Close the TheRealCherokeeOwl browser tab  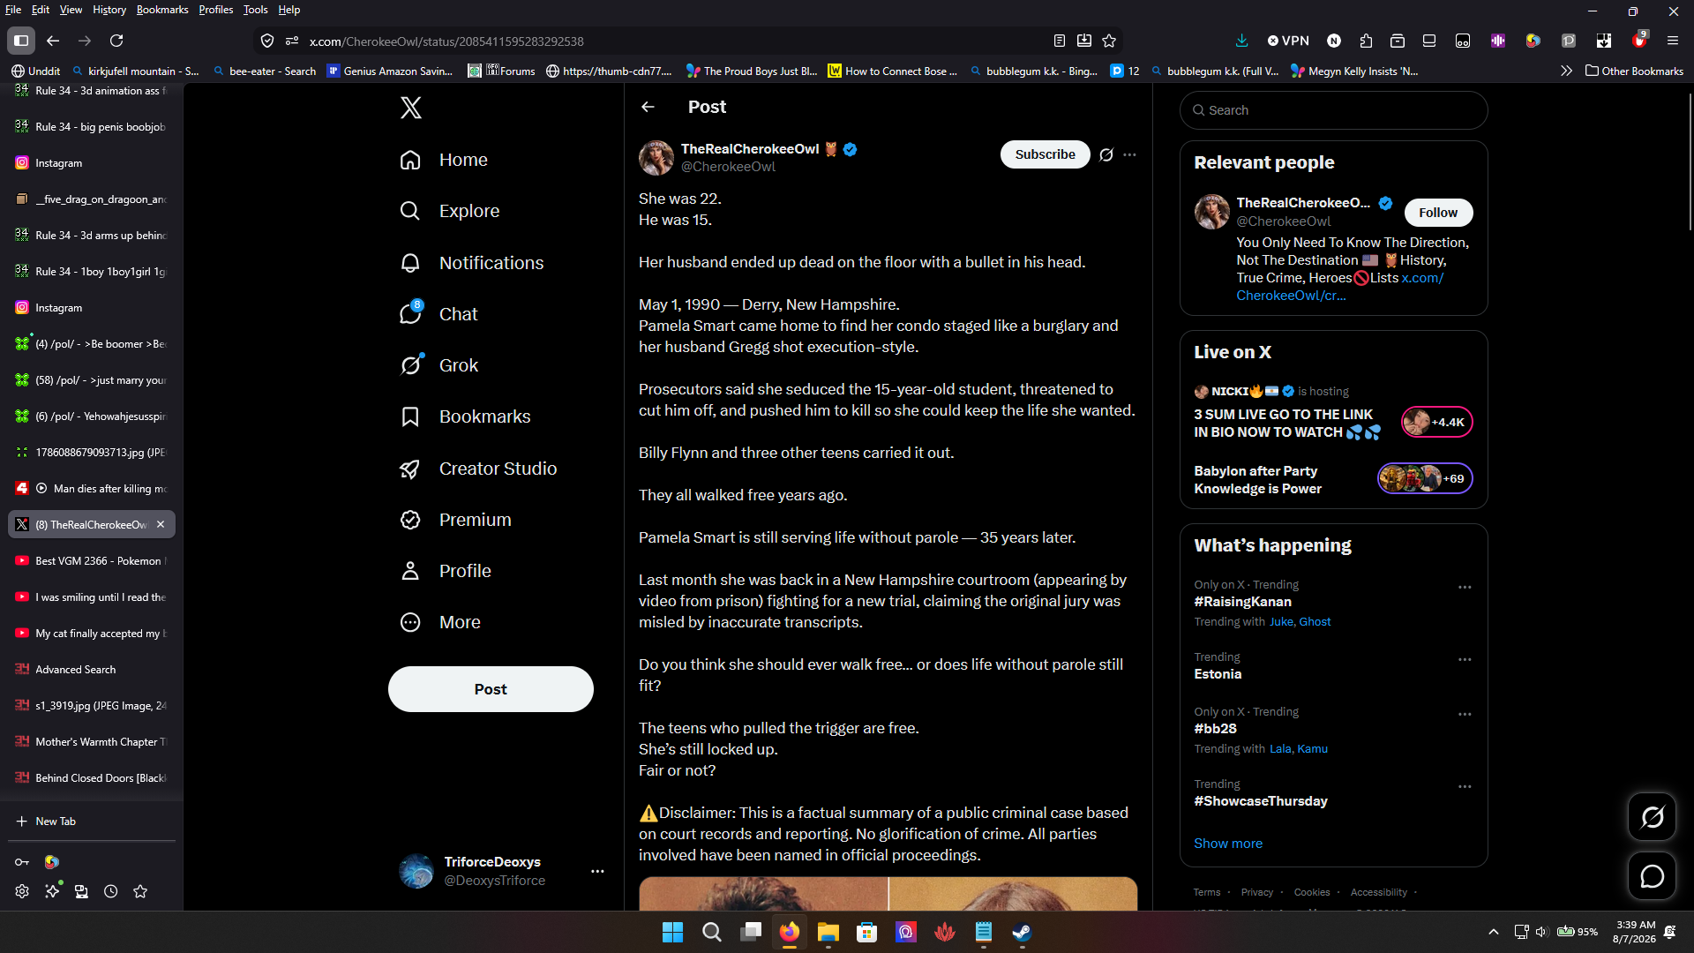click(x=161, y=524)
